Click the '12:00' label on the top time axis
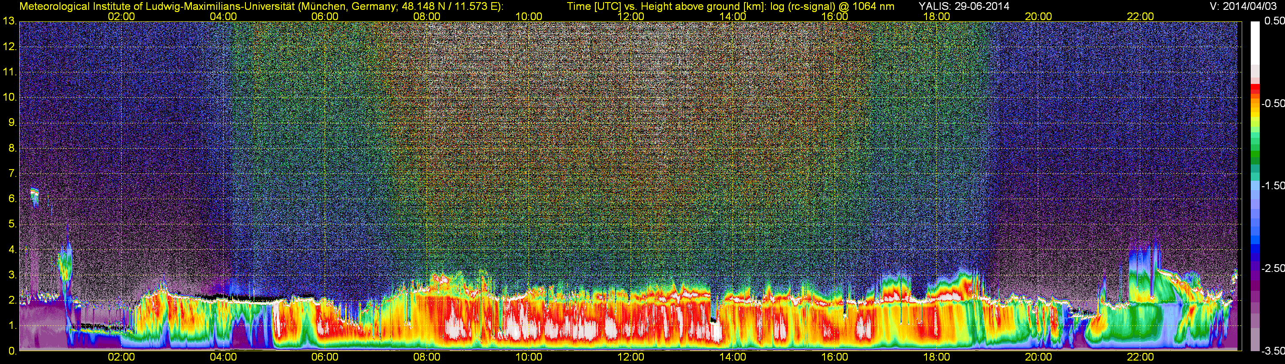 click(631, 16)
